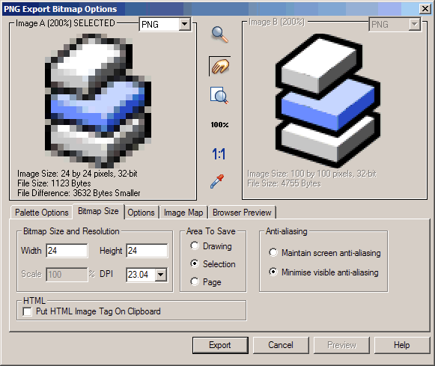Image resolution: width=435 pixels, height=366 pixels.
Task: Switch to Bitmap Size tab
Action: tap(98, 211)
